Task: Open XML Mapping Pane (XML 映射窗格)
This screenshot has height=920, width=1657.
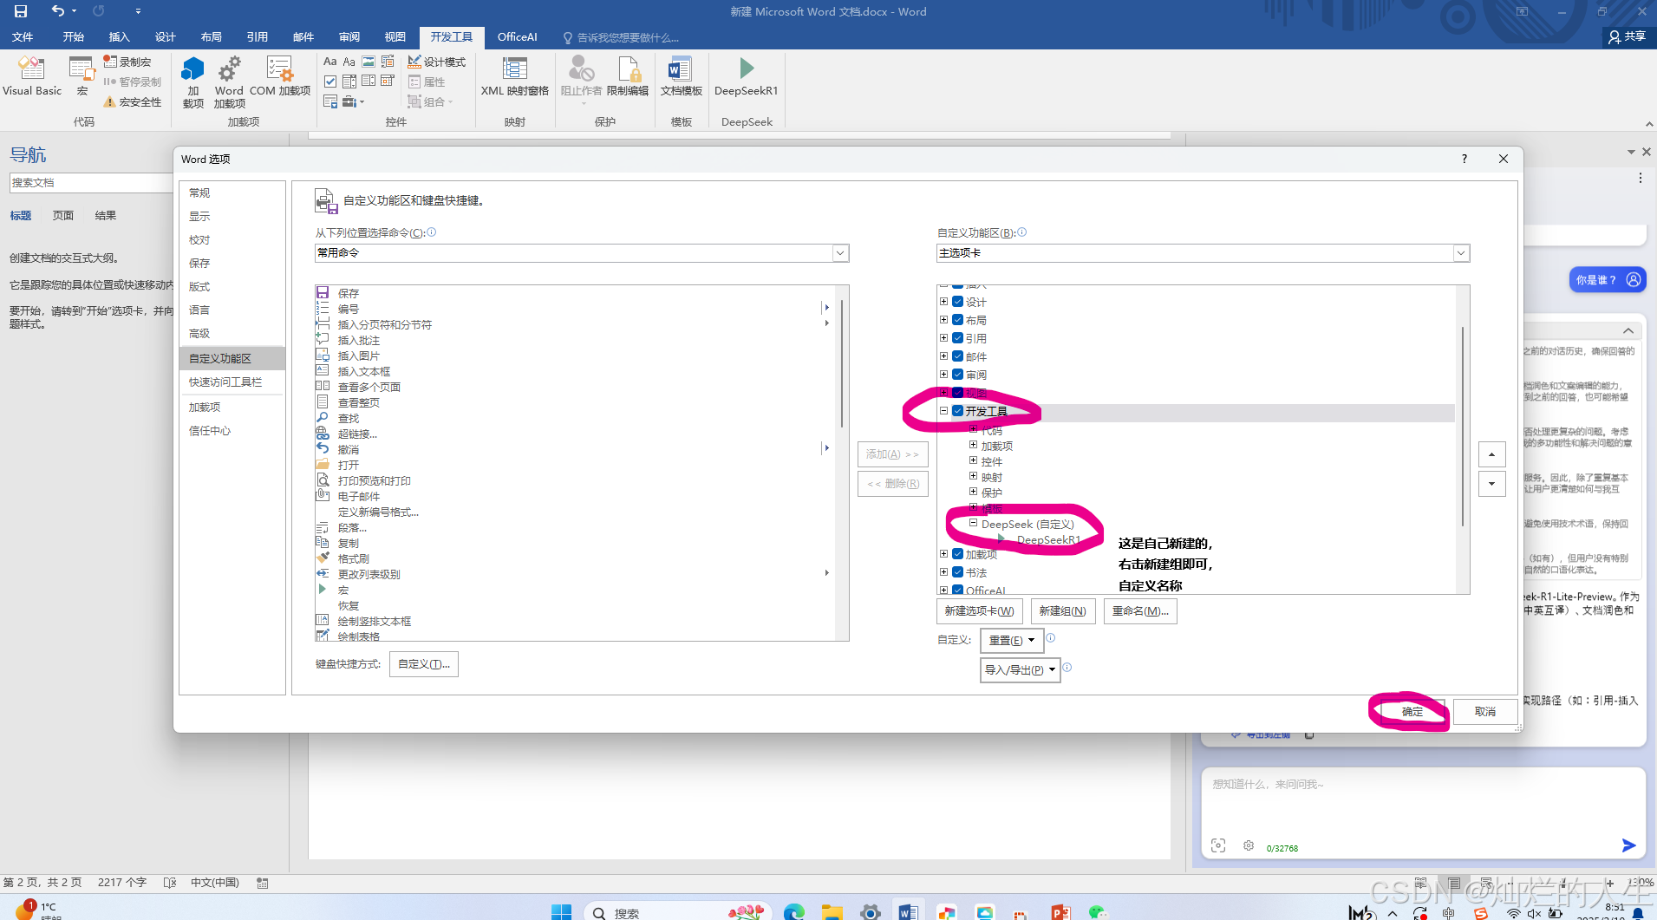Action: point(514,76)
